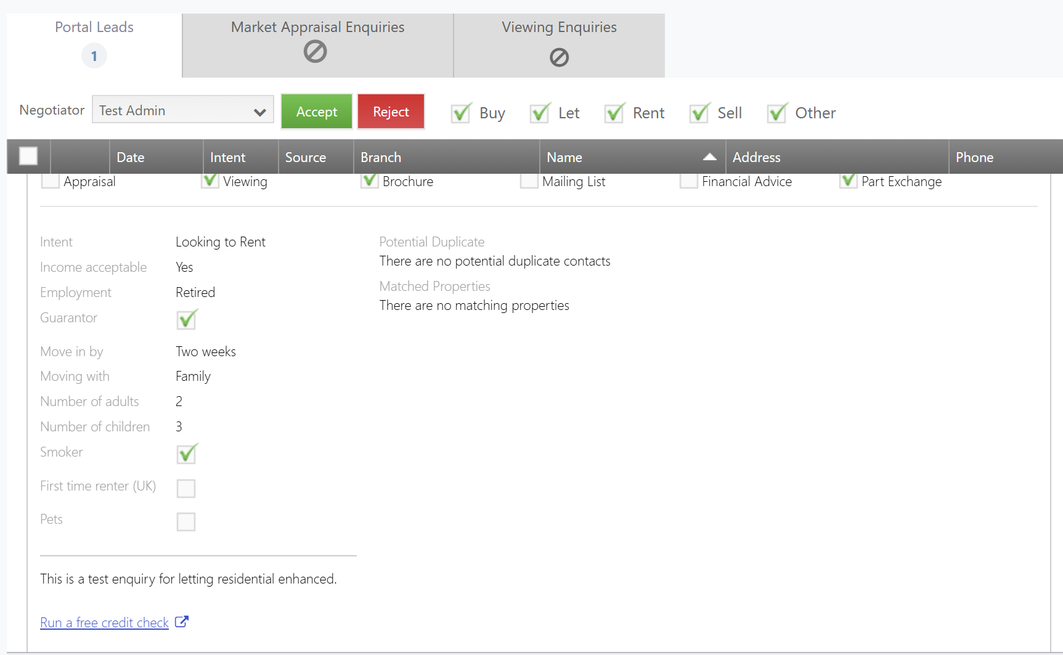Uncheck the Other filter checkbox
The height and width of the screenshot is (655, 1063).
777,113
